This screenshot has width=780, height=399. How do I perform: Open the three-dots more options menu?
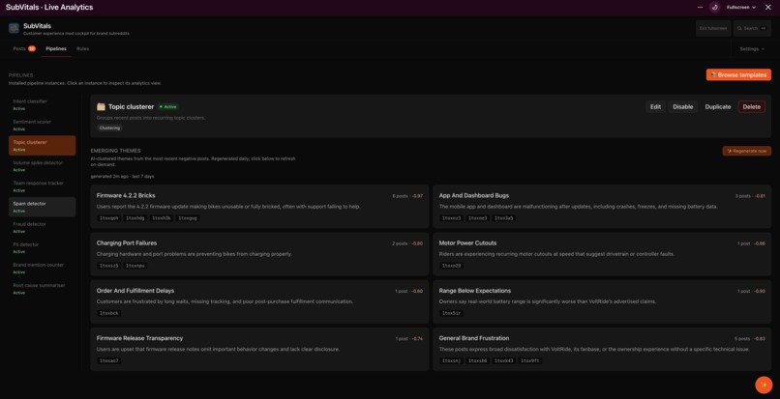tap(700, 8)
